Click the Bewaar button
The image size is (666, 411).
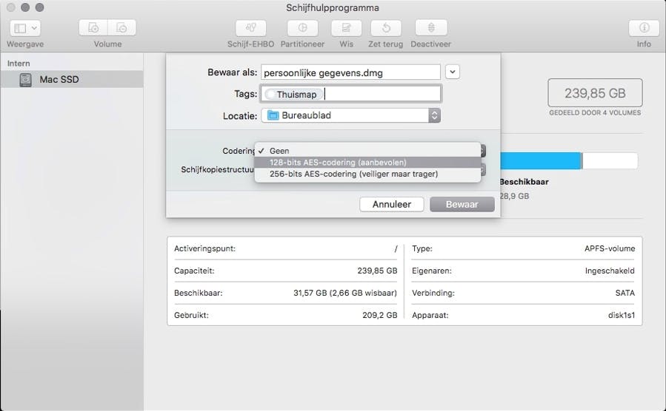coord(462,204)
